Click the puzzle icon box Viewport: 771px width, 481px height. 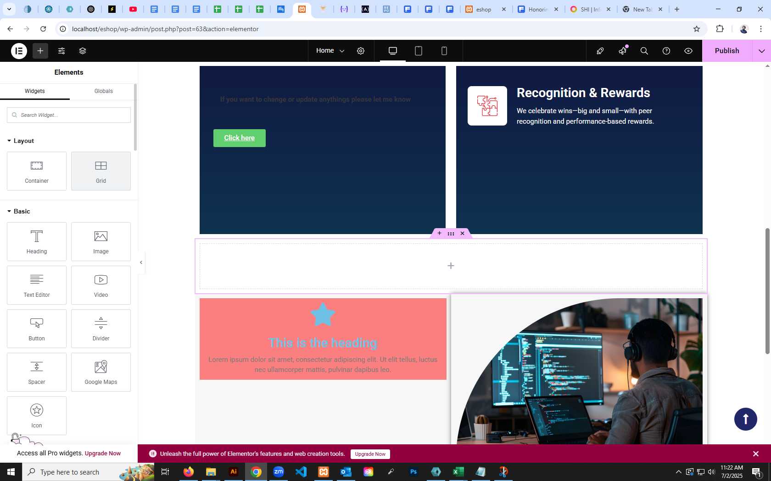tap(487, 106)
